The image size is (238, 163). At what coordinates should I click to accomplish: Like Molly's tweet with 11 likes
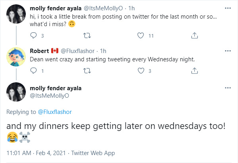140,36
